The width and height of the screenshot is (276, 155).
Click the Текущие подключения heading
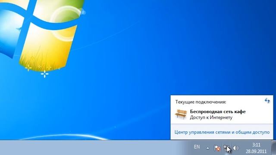point(201,102)
